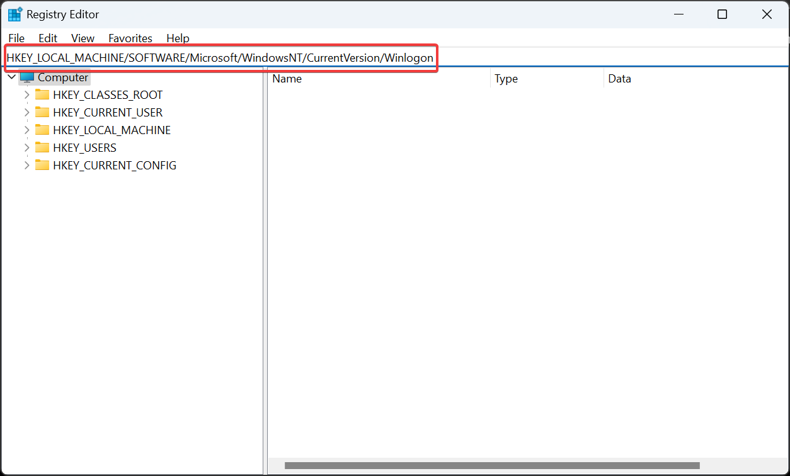Image resolution: width=790 pixels, height=476 pixels.
Task: Select the HKEY_CURRENT_CONFIG label
Action: pos(115,166)
